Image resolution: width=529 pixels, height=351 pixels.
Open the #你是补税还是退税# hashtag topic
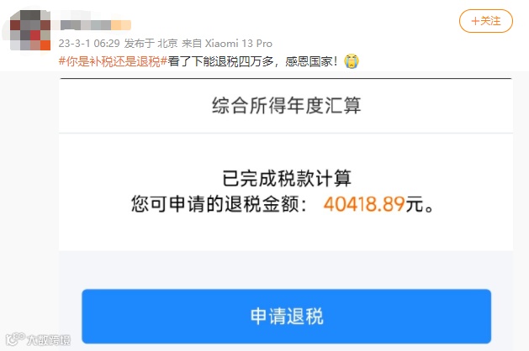[113, 61]
